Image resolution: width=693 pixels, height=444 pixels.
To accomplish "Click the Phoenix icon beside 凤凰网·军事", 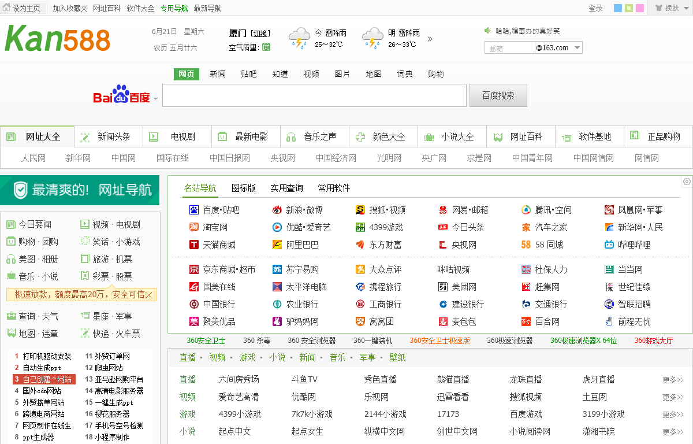I will (609, 210).
